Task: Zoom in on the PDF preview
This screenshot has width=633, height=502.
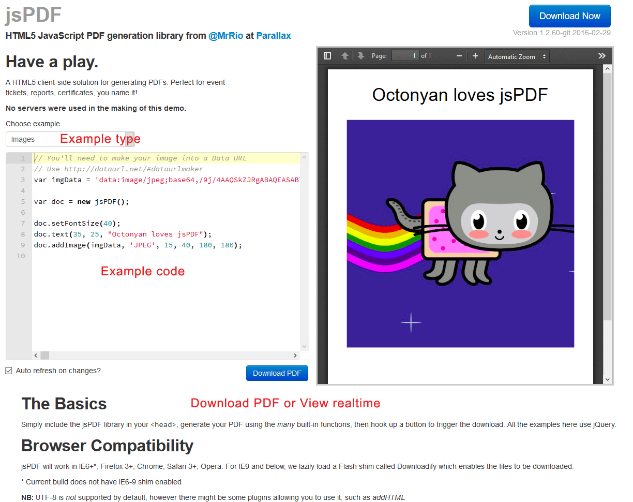Action: click(475, 55)
